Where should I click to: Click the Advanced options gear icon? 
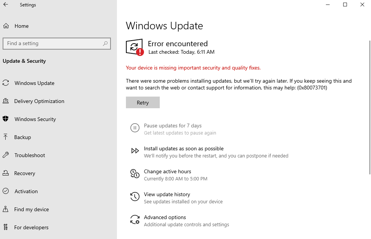135,220
